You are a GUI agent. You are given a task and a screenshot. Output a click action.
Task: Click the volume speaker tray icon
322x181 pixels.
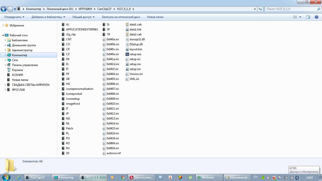point(269,178)
